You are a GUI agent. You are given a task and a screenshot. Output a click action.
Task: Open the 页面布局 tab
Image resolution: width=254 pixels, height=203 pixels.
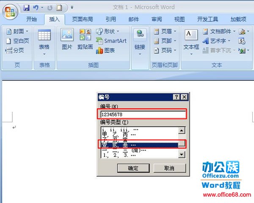click(83, 19)
